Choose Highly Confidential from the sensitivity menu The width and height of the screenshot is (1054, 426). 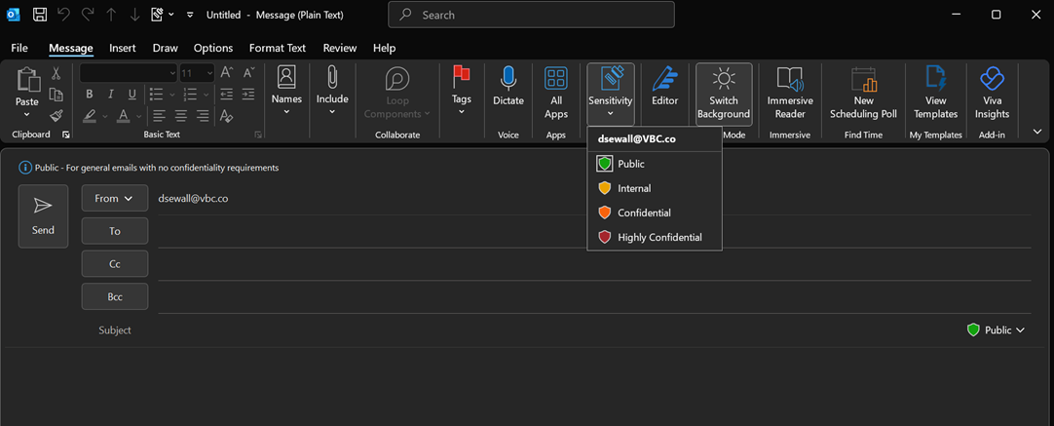659,237
